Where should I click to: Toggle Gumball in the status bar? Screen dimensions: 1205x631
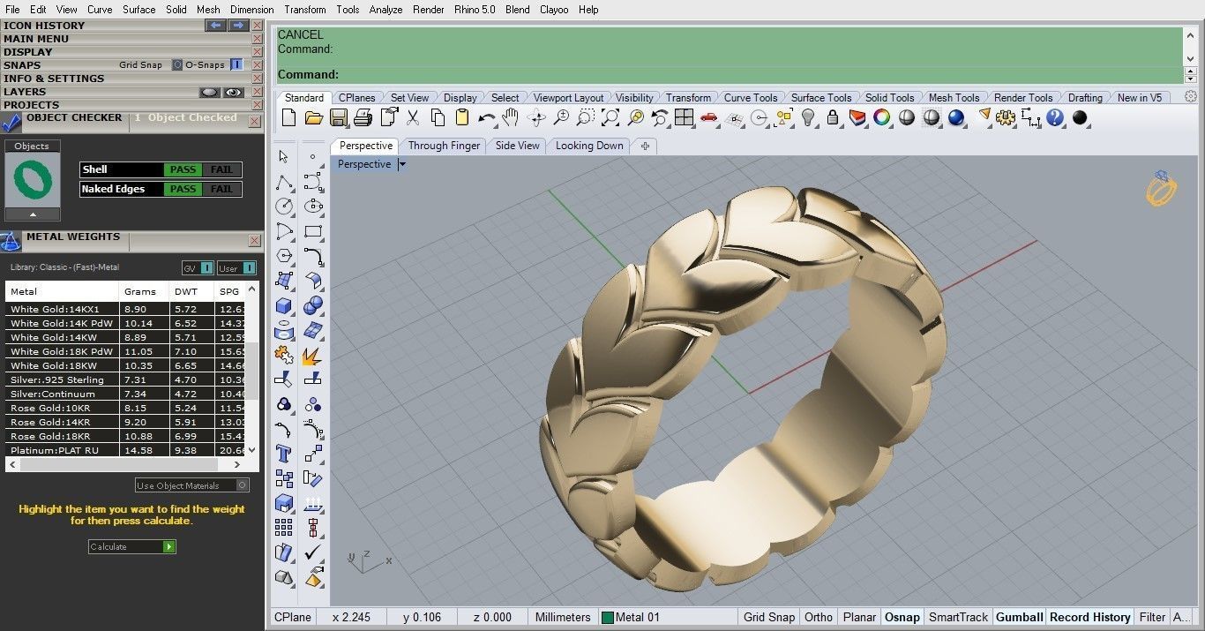1019,617
